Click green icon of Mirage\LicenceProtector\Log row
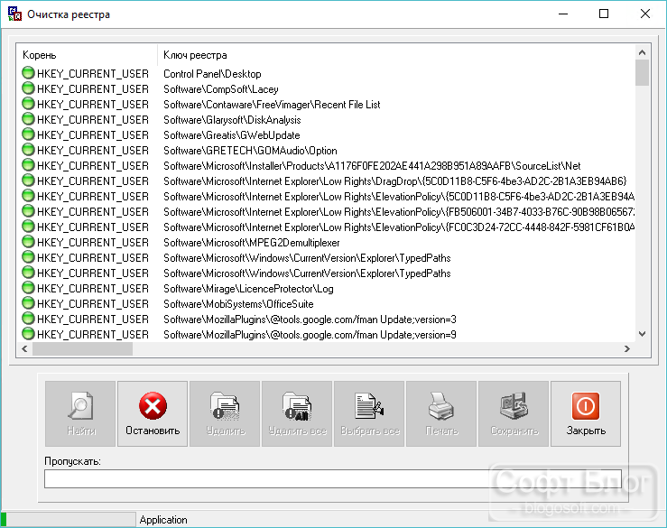 28,288
